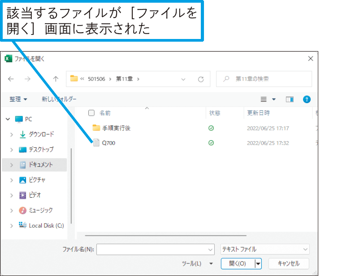This screenshot has height=276, width=351.
Task: Open the テキスト ファイル file type dropdown
Action: pyautogui.click(x=305, y=250)
